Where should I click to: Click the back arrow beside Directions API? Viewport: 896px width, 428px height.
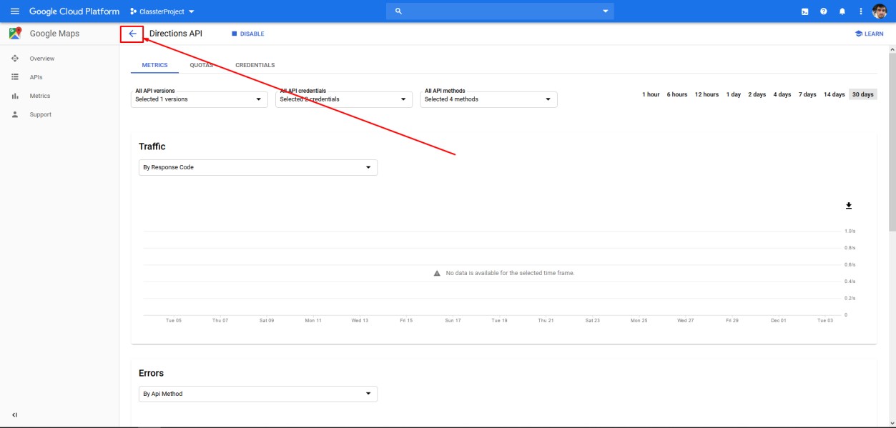coord(132,34)
